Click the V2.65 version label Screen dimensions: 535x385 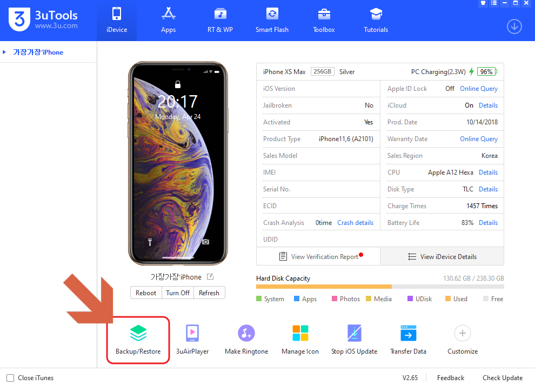pyautogui.click(x=410, y=378)
